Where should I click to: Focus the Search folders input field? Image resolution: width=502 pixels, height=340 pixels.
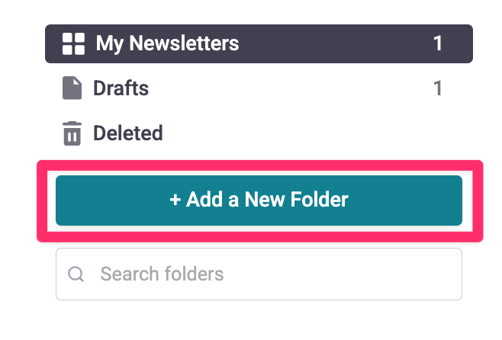[x=259, y=274]
